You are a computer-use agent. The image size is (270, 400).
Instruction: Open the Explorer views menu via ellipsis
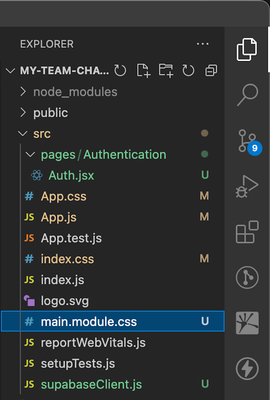click(203, 44)
